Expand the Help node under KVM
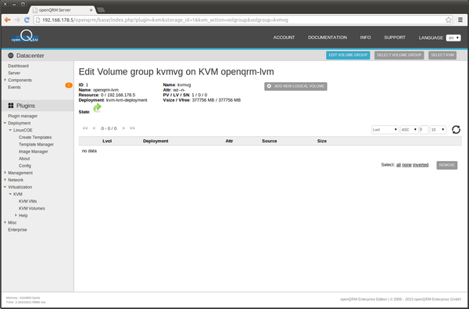469x309 pixels. [x=16, y=215]
